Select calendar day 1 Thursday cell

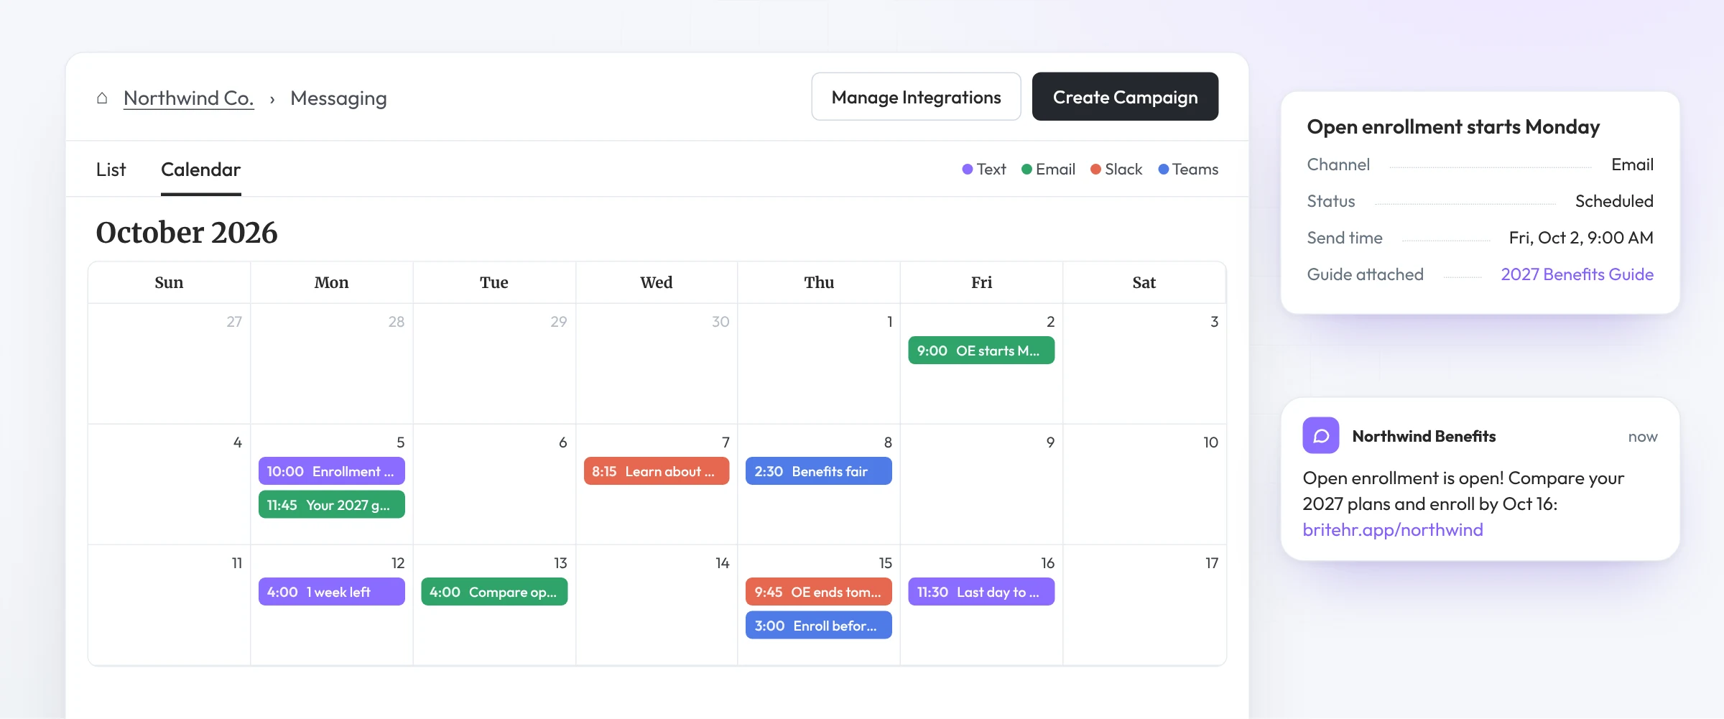coord(819,363)
